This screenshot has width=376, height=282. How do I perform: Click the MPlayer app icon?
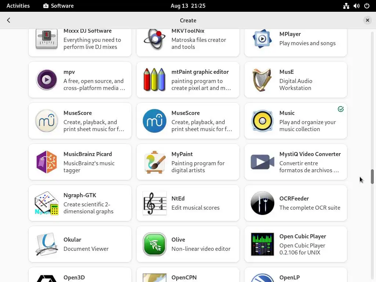click(262, 39)
